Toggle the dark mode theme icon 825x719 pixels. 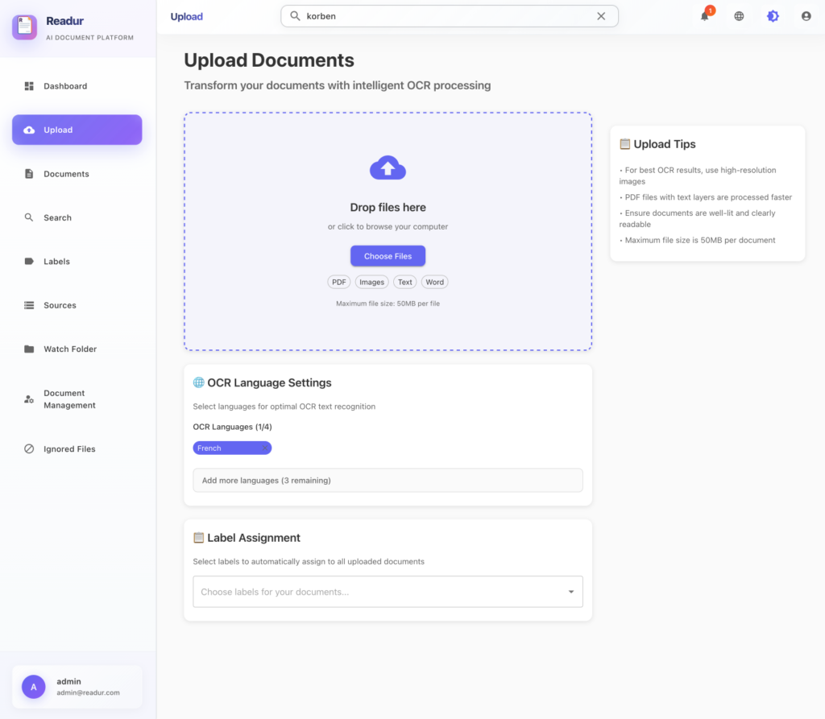[773, 16]
